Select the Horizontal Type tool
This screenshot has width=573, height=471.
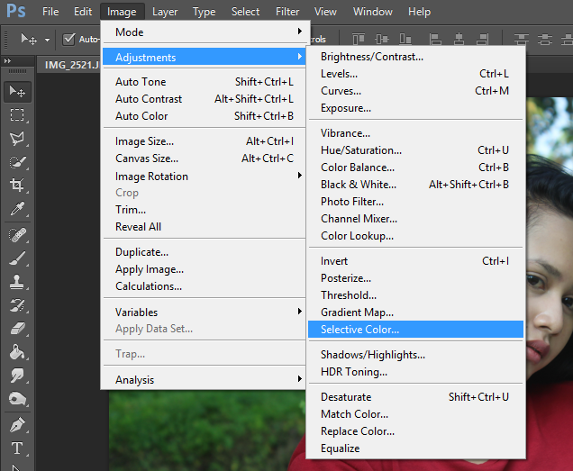click(17, 448)
